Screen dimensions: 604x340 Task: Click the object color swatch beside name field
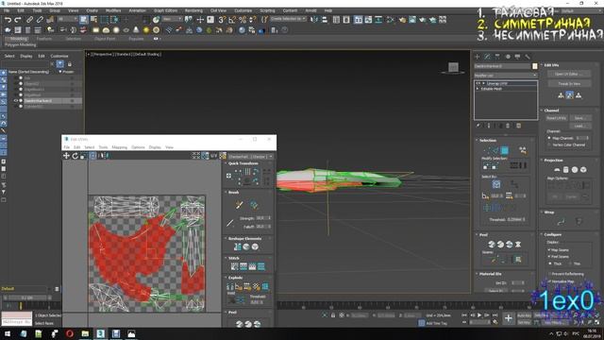point(535,66)
